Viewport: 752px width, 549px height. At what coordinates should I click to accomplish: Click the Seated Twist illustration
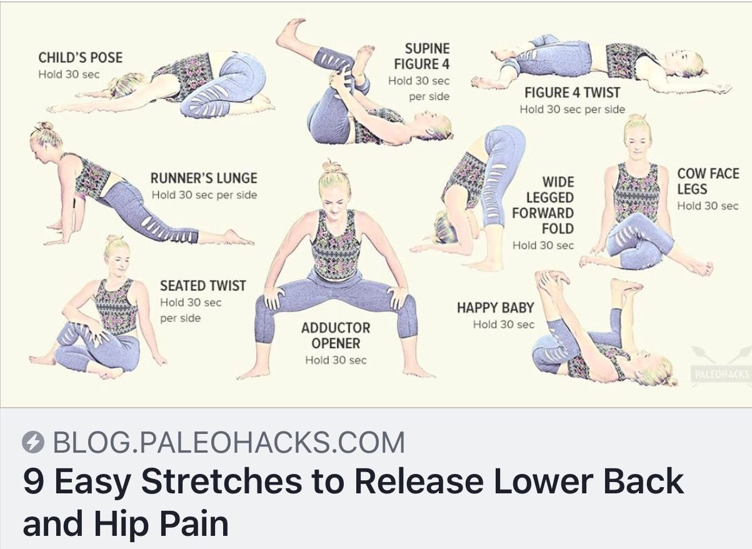[x=99, y=308]
